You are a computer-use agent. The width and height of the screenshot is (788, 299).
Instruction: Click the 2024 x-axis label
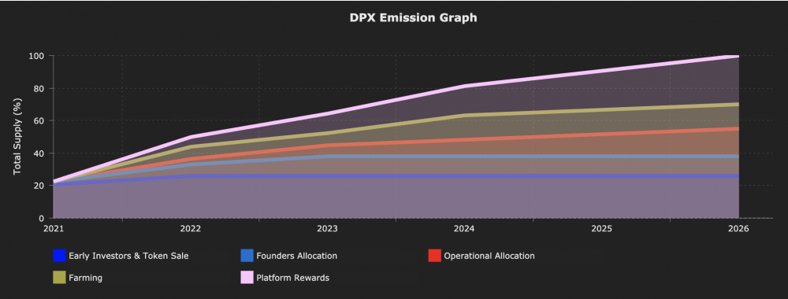pyautogui.click(x=464, y=229)
